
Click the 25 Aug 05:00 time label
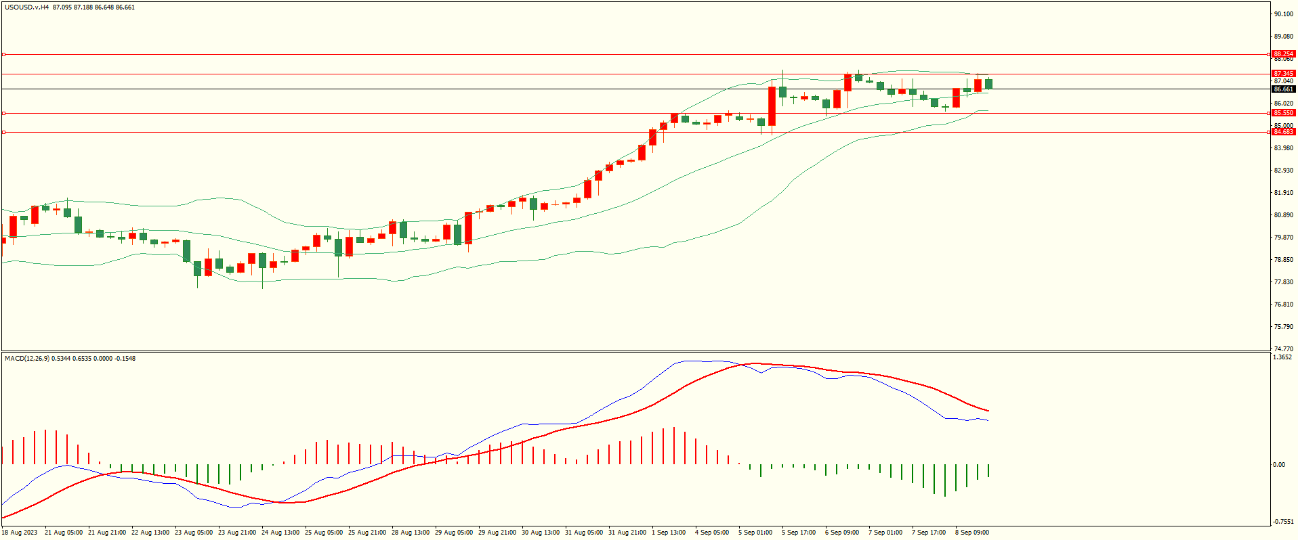(324, 533)
